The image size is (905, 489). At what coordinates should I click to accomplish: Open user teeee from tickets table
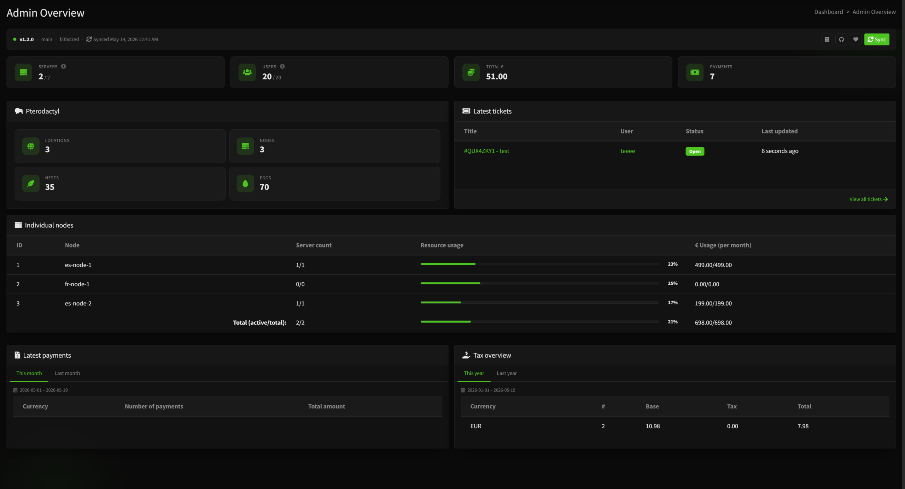(627, 151)
